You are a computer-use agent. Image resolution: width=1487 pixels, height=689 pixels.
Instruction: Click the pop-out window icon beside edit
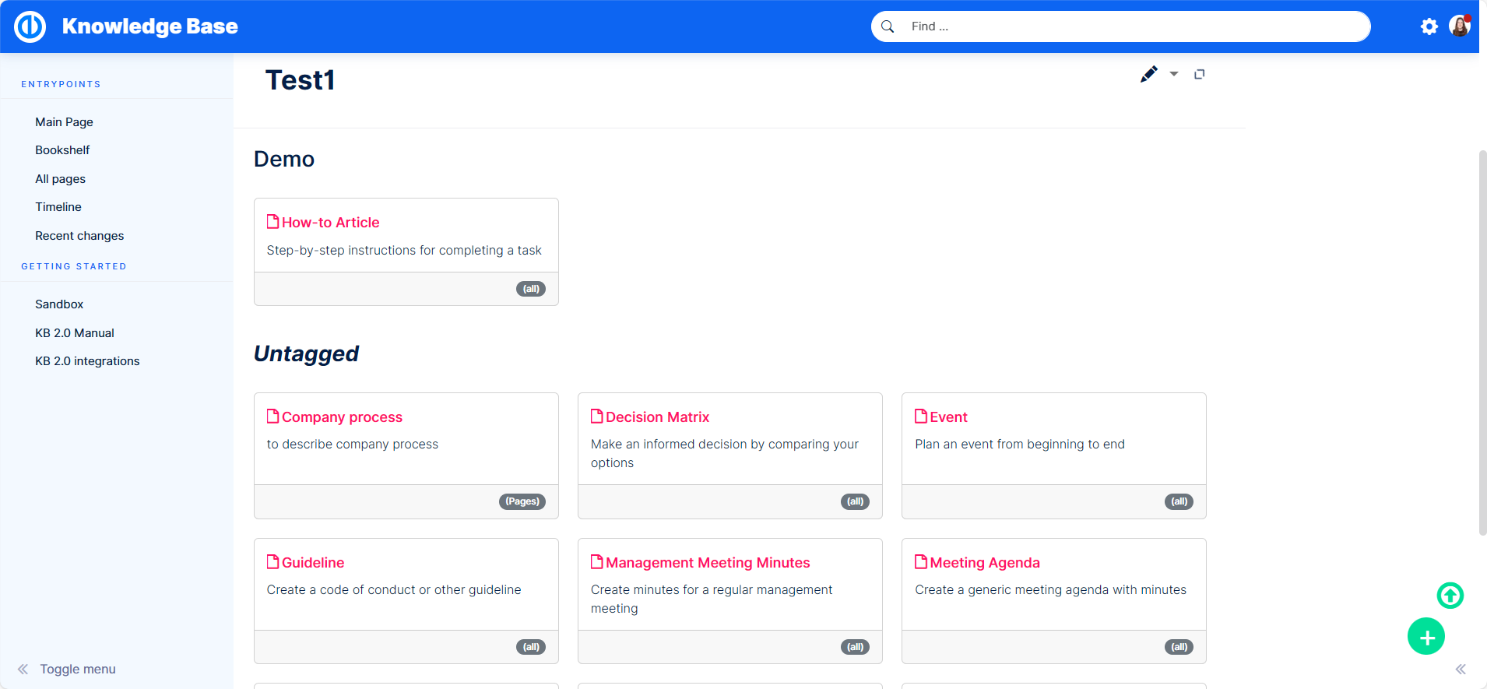1200,74
